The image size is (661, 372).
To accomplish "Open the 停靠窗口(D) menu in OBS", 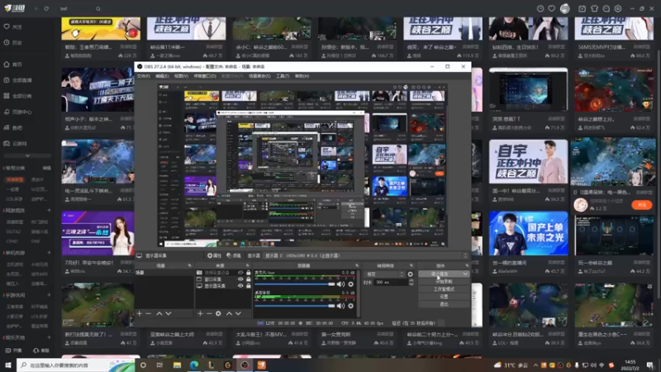I will tap(205, 76).
